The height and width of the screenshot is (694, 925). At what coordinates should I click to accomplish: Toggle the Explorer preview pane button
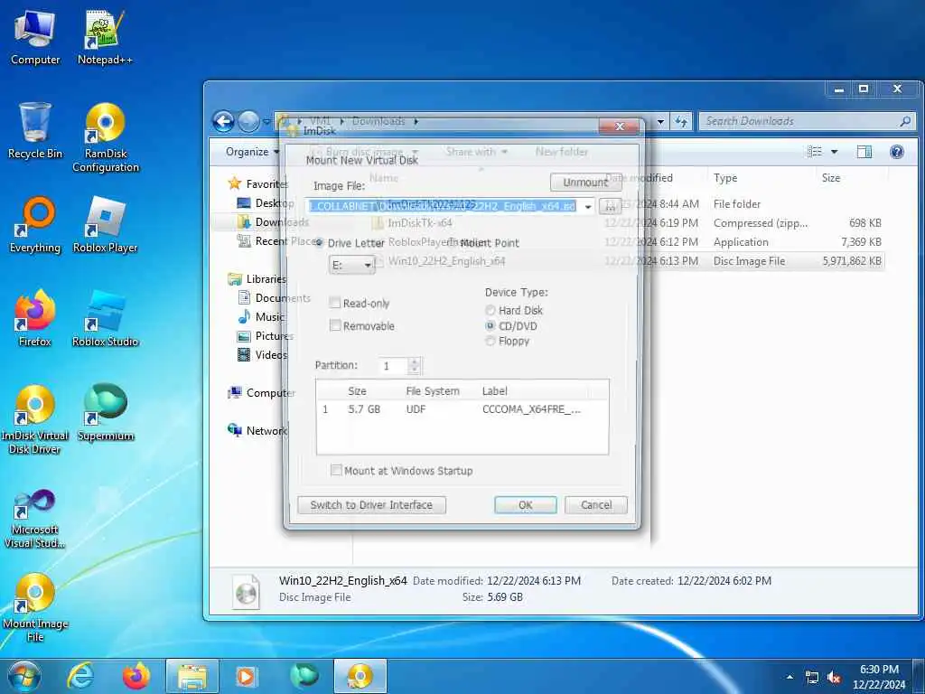pos(864,152)
